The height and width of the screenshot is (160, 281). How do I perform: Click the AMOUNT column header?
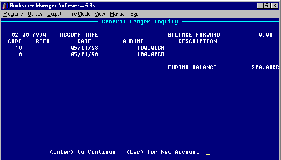(x=133, y=41)
